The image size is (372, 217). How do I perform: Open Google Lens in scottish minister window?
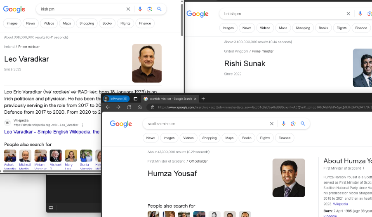coord(293,124)
